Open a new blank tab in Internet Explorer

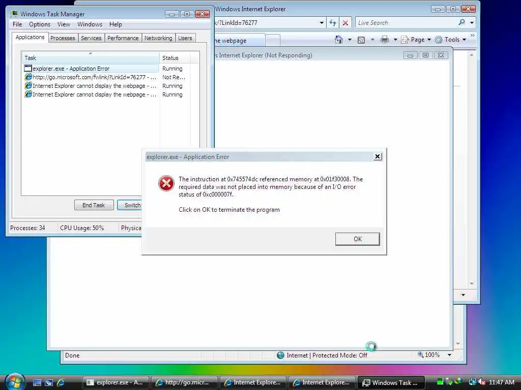273,41
